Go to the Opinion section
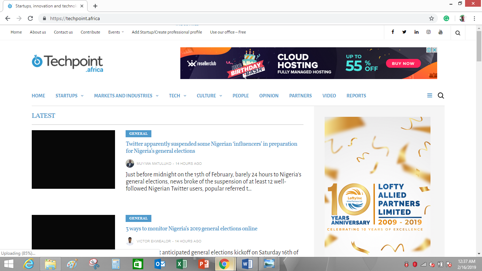The width and height of the screenshot is (482, 271). pyautogui.click(x=269, y=96)
